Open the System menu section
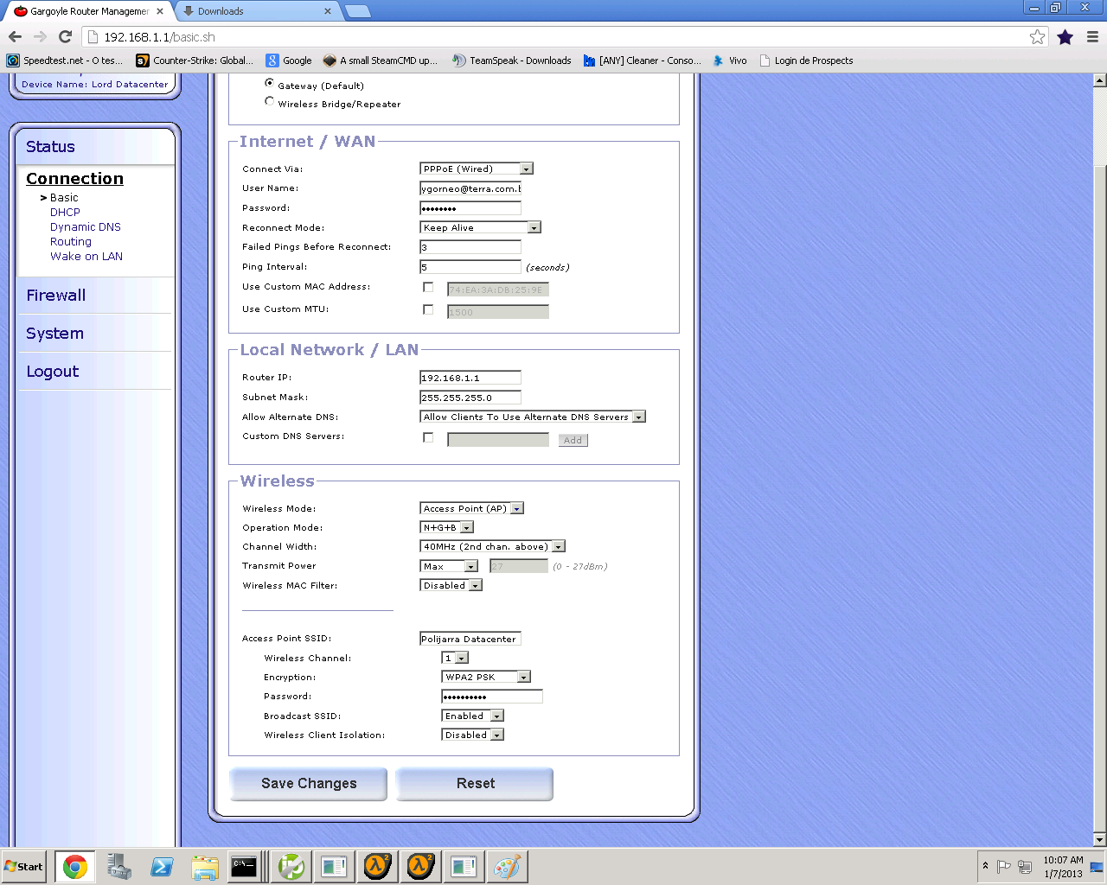This screenshot has width=1107, height=885. tap(54, 334)
